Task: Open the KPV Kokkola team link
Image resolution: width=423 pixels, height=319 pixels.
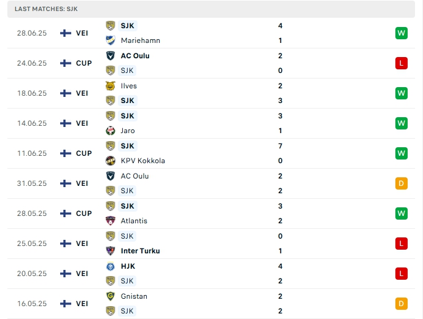Action: pyautogui.click(x=143, y=161)
